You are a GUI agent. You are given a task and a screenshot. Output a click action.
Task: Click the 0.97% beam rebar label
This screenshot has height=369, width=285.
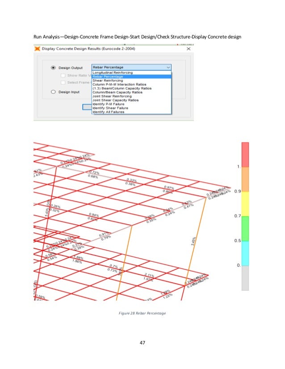coord(169,187)
